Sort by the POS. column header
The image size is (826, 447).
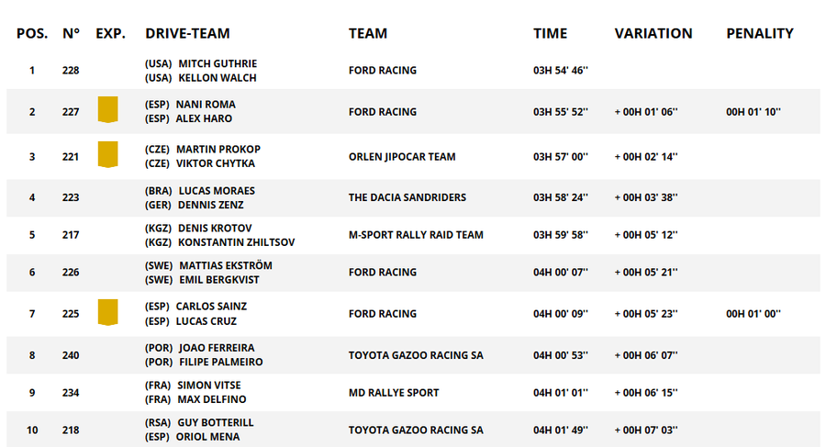click(x=32, y=33)
